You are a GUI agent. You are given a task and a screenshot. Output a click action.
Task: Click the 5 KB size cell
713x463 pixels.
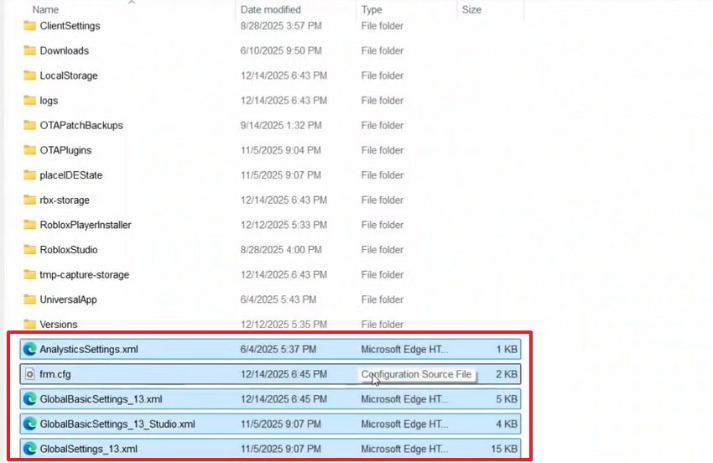pyautogui.click(x=507, y=399)
